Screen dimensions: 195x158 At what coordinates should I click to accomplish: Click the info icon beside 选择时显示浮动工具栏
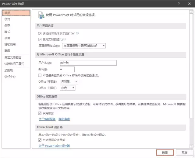click(77, 33)
